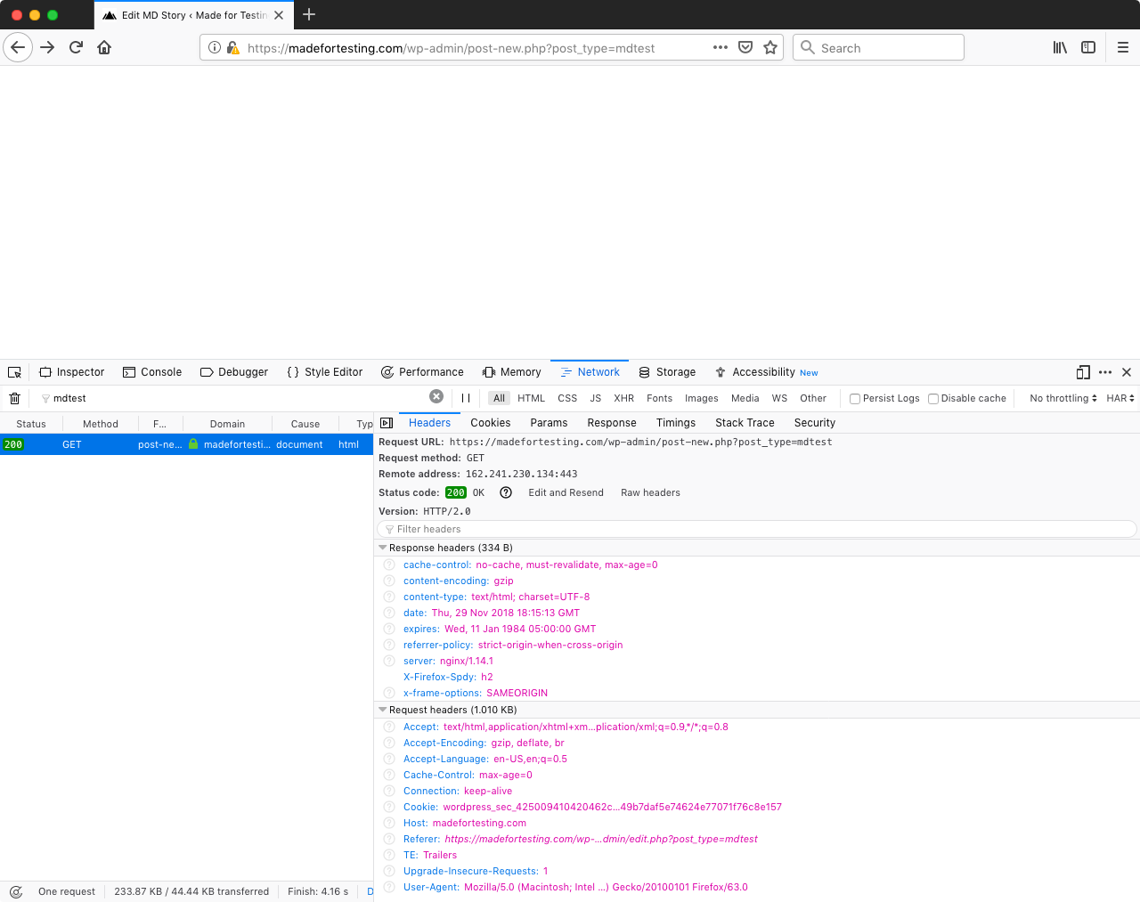Reload the current page
Image resolution: width=1140 pixels, height=902 pixels.
pyautogui.click(x=76, y=47)
